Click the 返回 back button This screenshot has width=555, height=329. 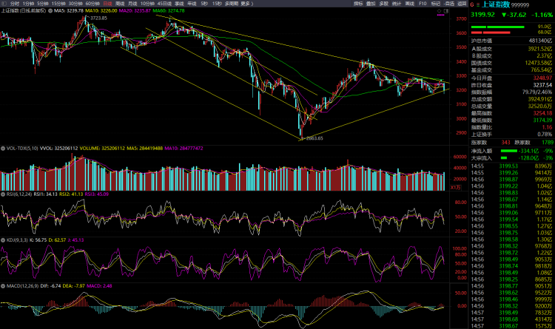tap(465, 4)
